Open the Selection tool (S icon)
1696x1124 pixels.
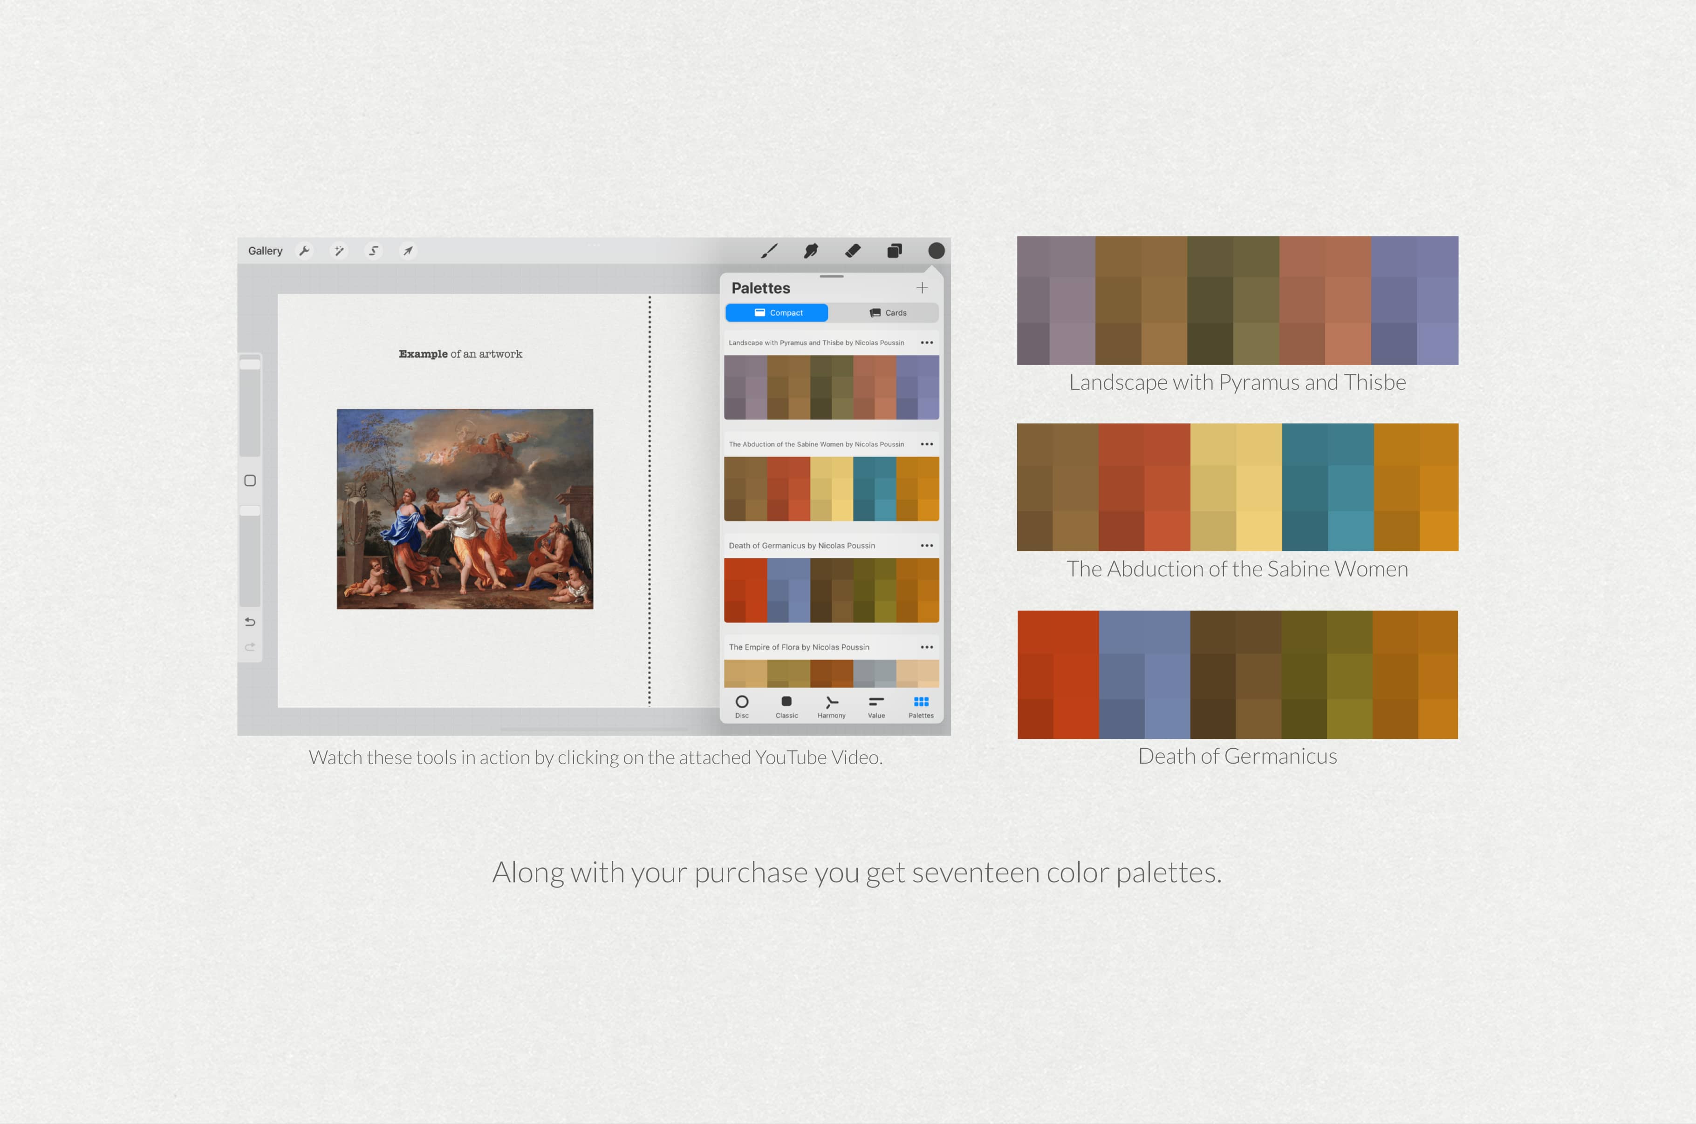point(374,250)
